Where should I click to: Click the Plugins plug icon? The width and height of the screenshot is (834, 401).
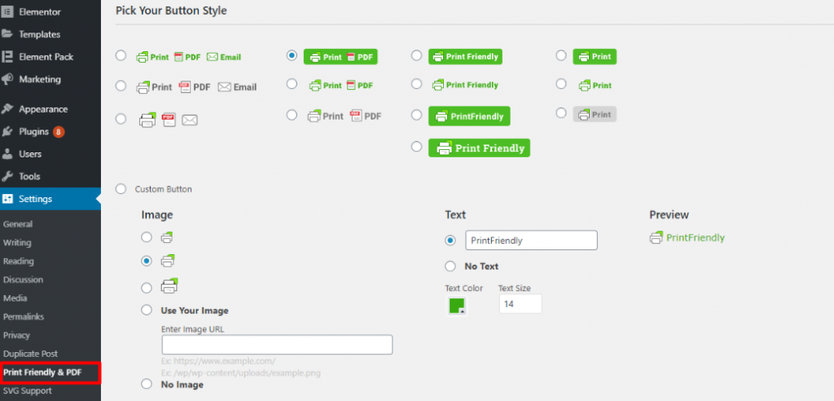click(7, 131)
